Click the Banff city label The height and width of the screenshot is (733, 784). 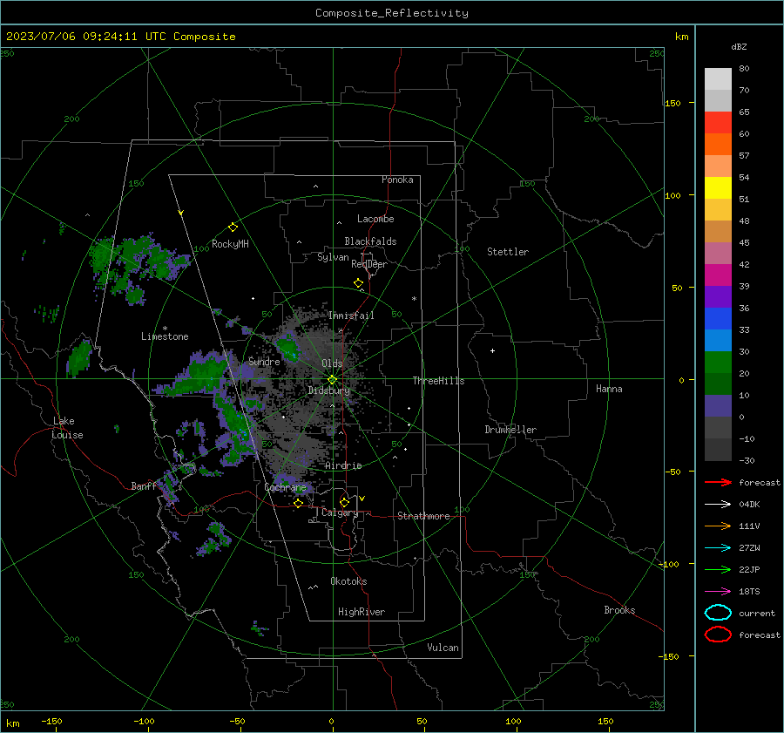pos(144,485)
